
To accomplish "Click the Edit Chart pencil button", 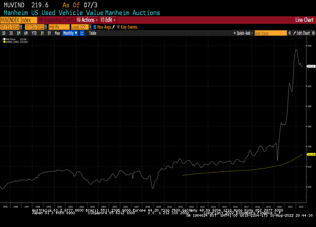I will pos(301,33).
